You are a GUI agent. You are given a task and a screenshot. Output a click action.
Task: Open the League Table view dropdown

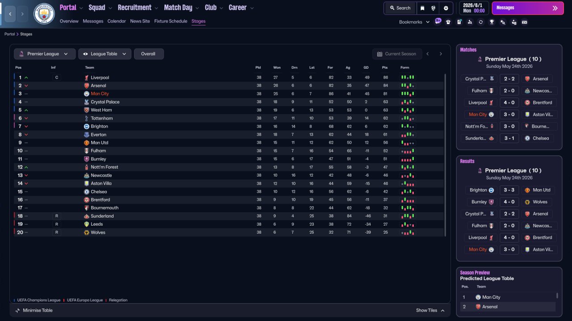pyautogui.click(x=105, y=54)
